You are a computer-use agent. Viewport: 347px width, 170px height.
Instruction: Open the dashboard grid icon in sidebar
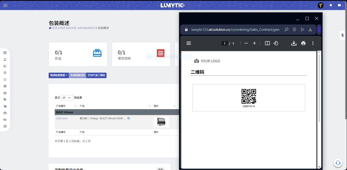pos(5,53)
